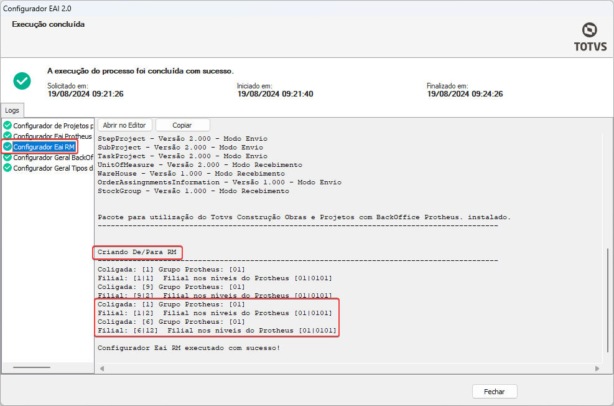Click the line 'Filial: [6|12]' in the log
614x406 pixels.
[x=217, y=331]
